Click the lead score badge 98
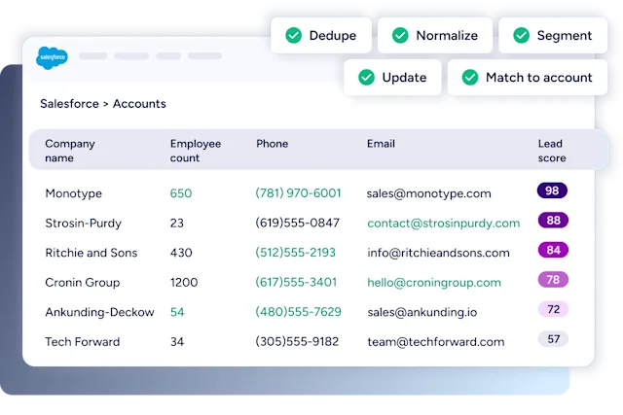The width and height of the screenshot is (623, 415). pos(552,190)
